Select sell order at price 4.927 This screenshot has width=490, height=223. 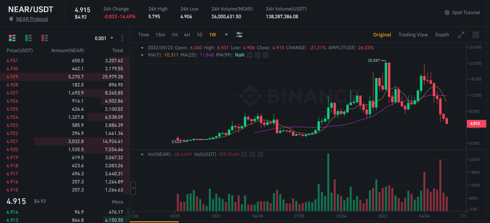(65, 93)
